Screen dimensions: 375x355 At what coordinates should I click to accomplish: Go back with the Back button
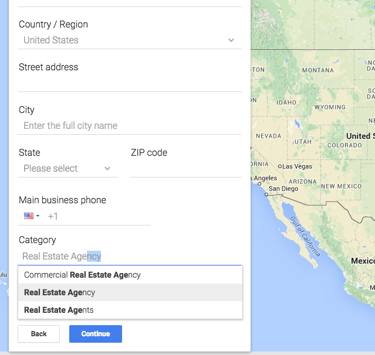(39, 334)
